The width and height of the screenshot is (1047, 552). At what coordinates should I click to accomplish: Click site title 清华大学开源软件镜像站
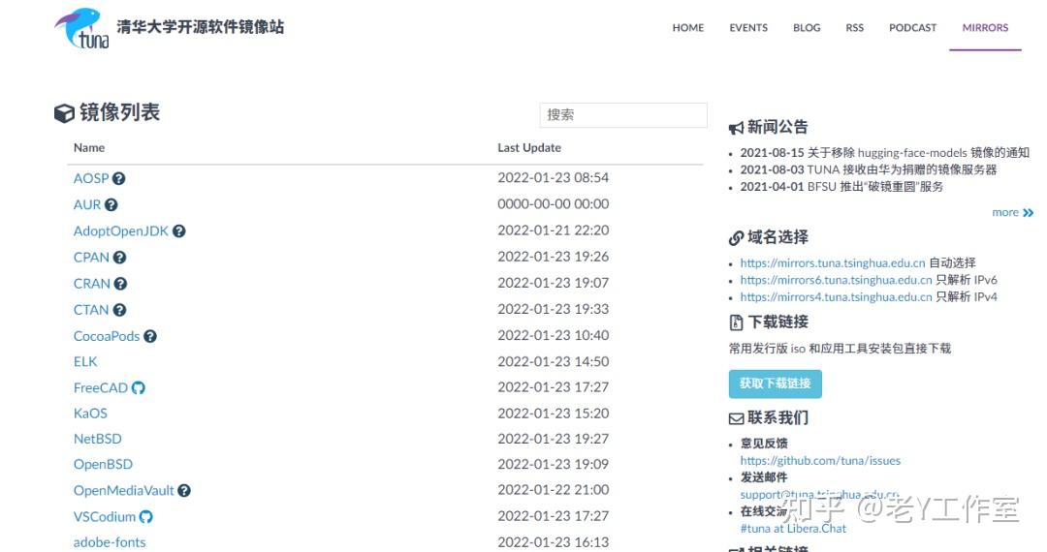pos(201,27)
